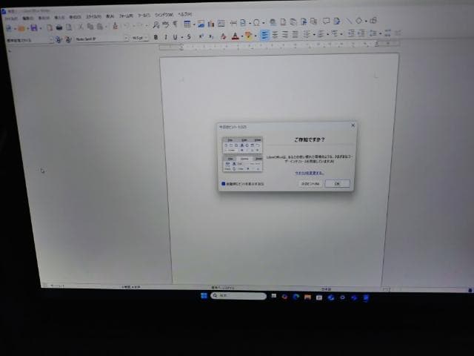Expand the Font Color dropdown arrow

click(x=242, y=36)
